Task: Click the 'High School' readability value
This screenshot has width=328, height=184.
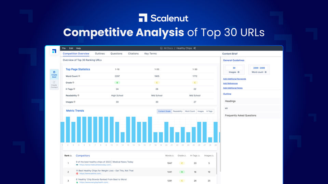Action: 117,95
